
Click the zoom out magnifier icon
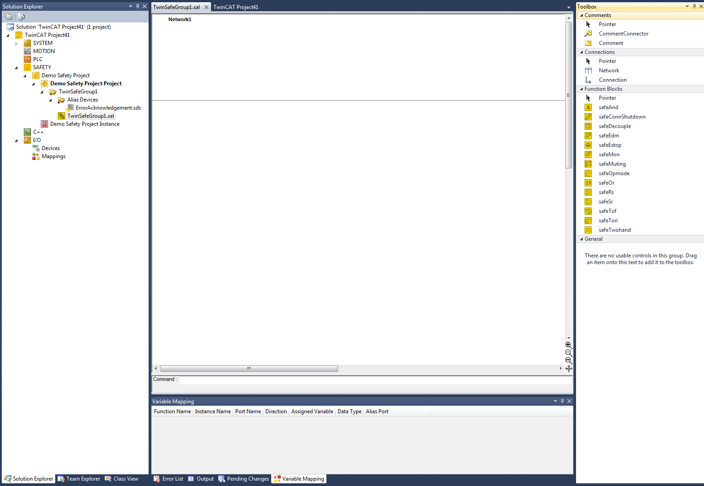[x=568, y=361]
